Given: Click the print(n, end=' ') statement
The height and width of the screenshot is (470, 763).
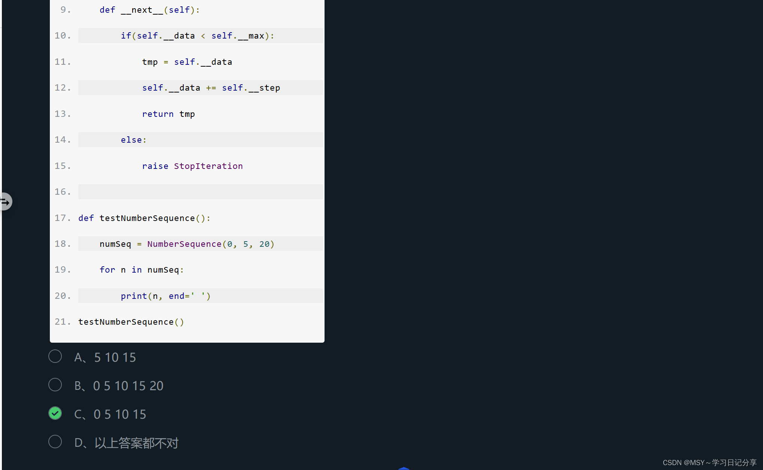Looking at the screenshot, I should [x=166, y=296].
